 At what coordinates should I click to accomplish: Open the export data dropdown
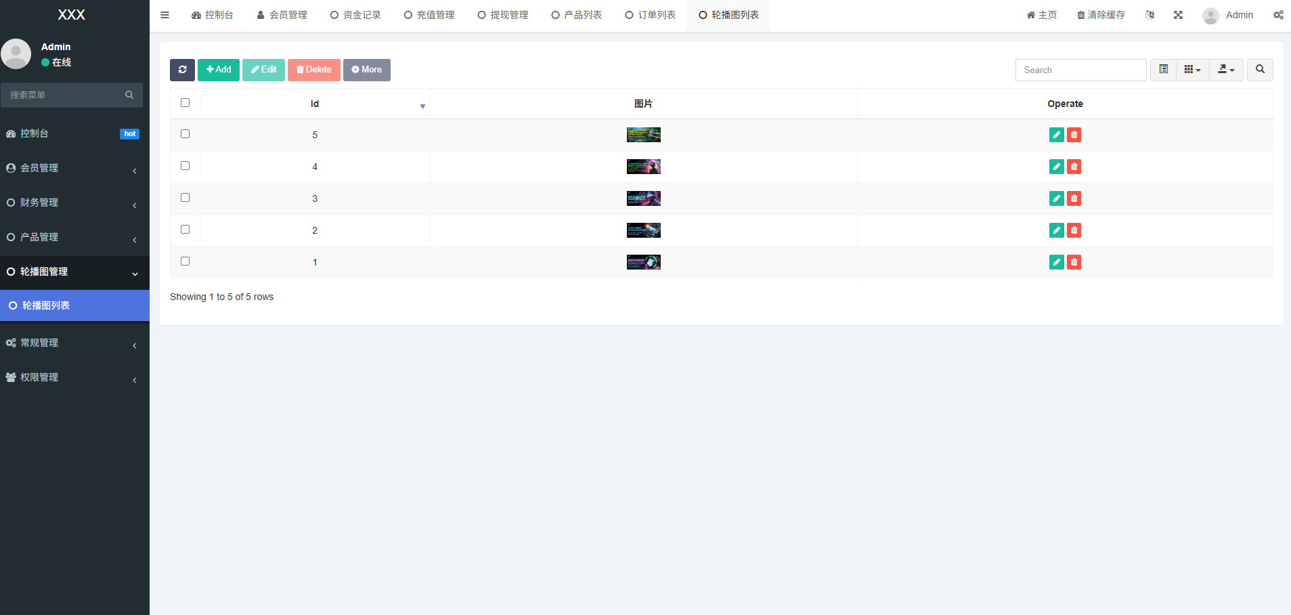(x=1226, y=70)
